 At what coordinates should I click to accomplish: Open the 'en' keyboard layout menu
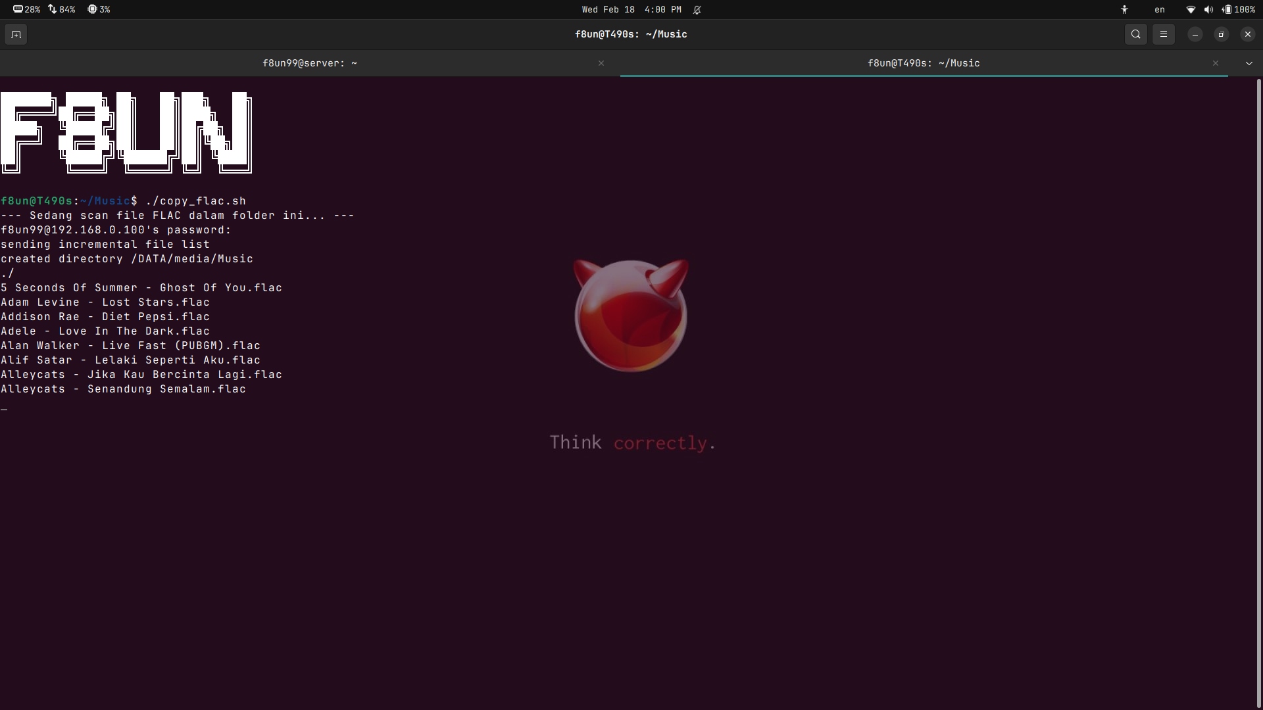click(x=1159, y=9)
